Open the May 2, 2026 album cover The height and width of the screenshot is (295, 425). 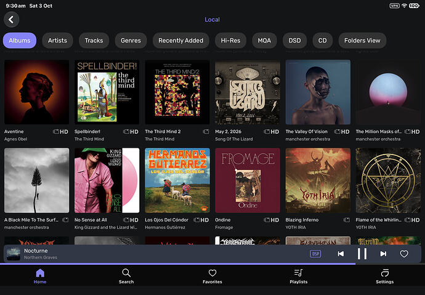tap(248, 92)
